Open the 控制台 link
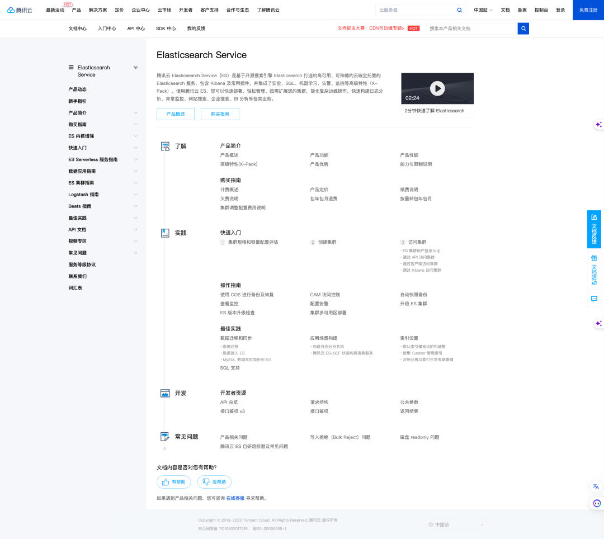 coord(541,10)
